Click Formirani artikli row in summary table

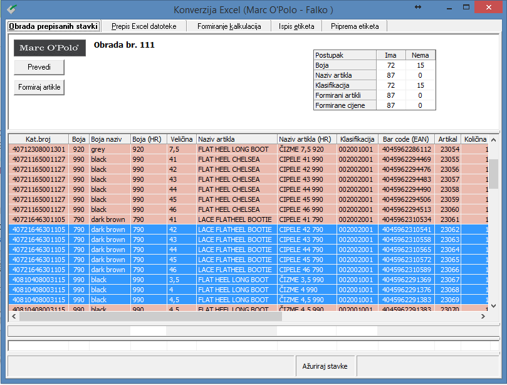click(345, 95)
